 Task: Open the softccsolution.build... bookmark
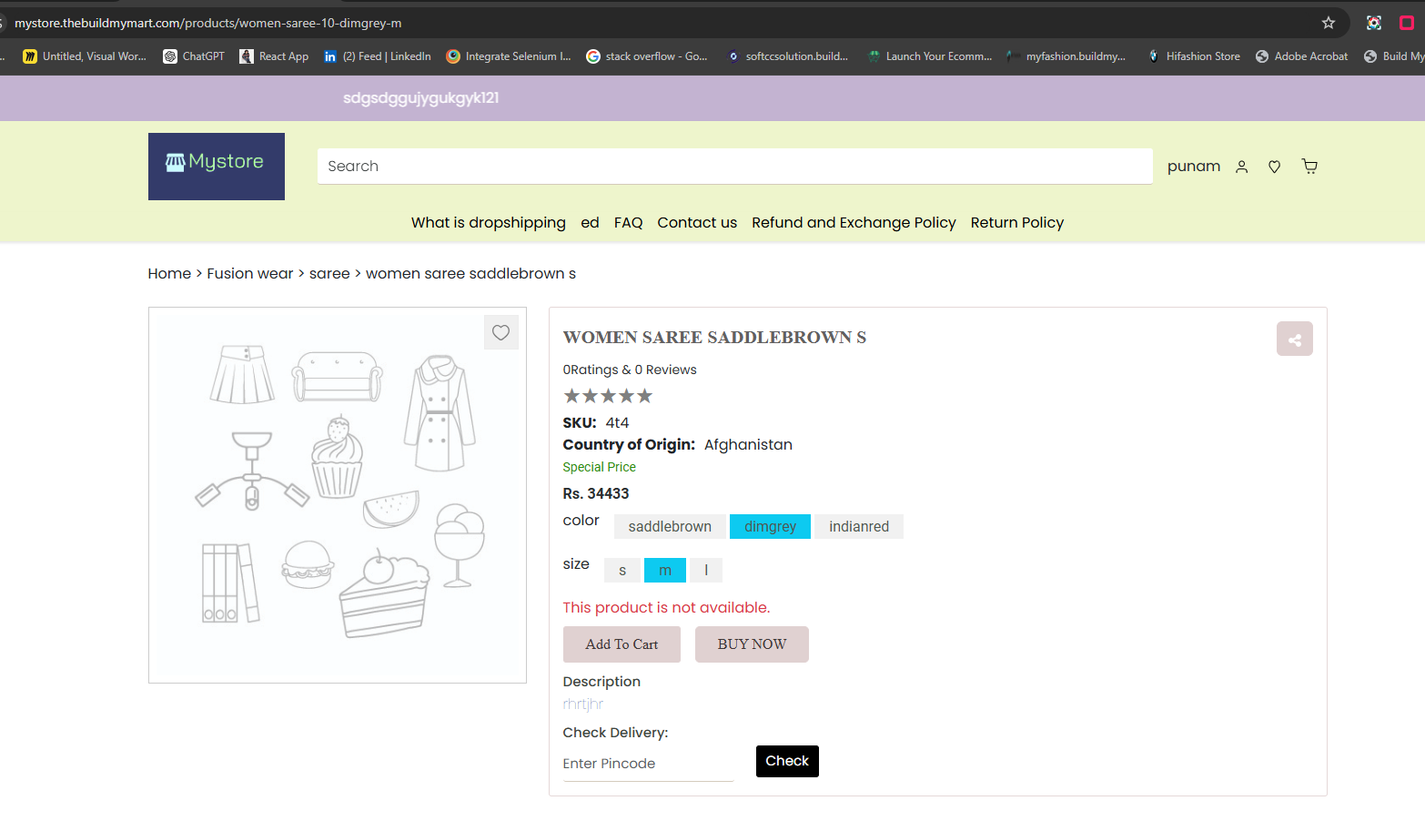click(x=788, y=56)
